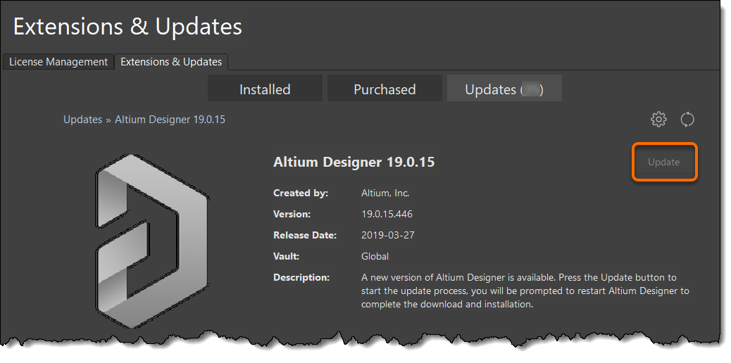Click the Release Date label
The width and height of the screenshot is (731, 363).
click(x=305, y=236)
